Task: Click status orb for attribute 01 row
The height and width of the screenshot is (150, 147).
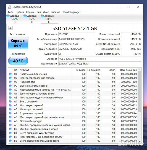Action: (10, 74)
